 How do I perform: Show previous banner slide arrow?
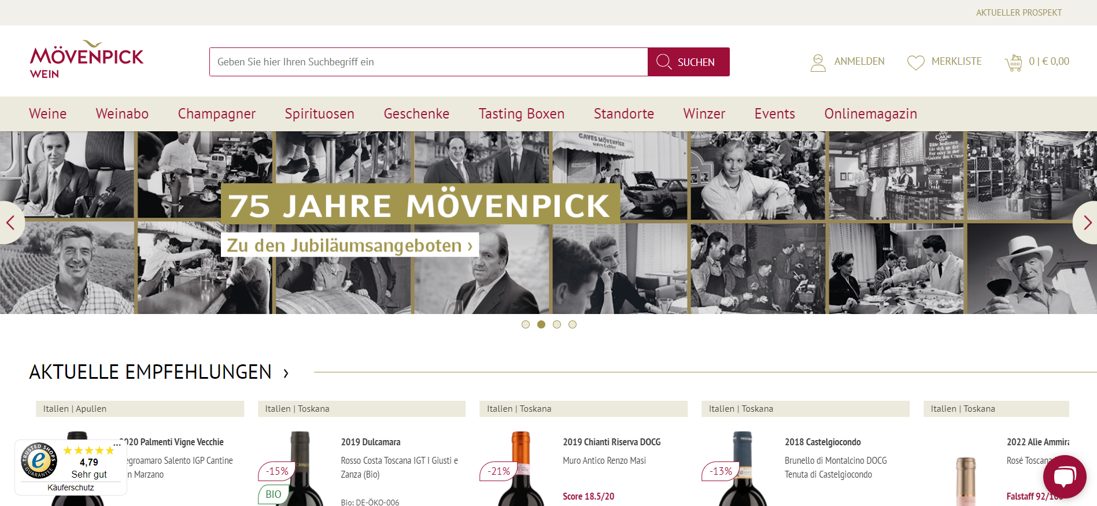pyautogui.click(x=10, y=223)
